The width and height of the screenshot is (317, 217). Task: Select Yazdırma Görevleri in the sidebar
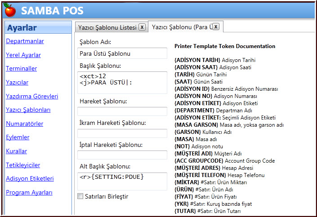32,97
